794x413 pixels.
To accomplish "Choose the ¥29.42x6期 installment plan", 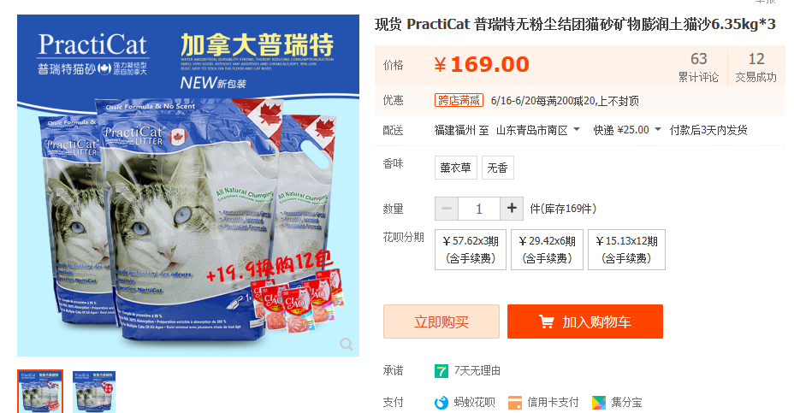I will [547, 250].
